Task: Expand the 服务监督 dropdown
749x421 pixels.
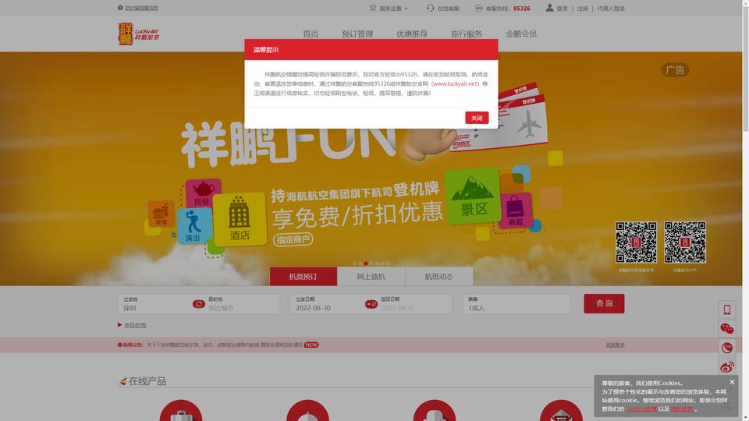Action: point(389,8)
